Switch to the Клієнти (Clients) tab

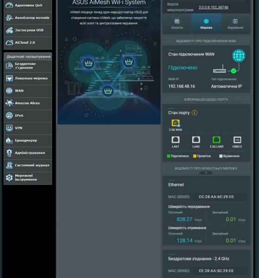[177, 24]
